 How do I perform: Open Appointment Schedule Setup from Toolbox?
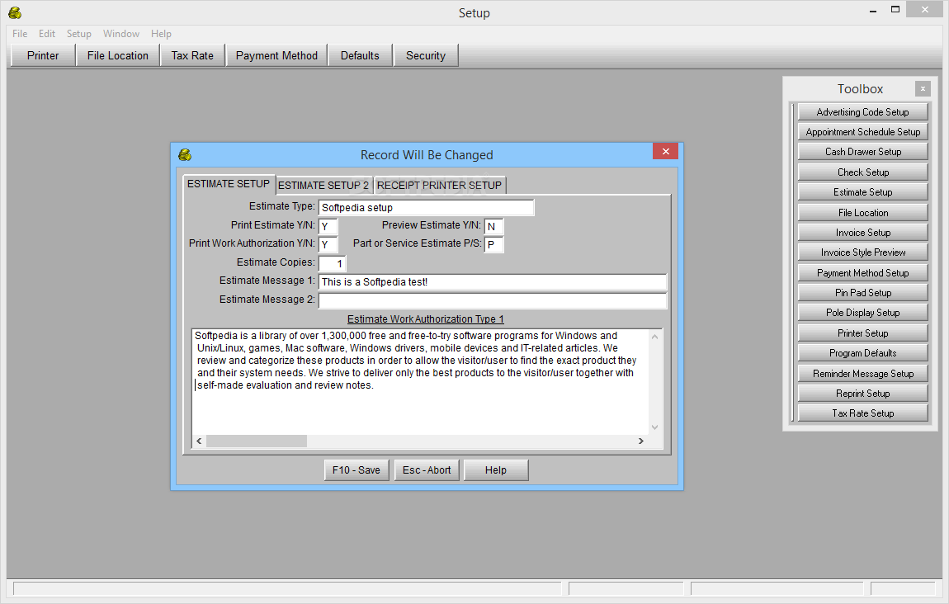pos(862,132)
